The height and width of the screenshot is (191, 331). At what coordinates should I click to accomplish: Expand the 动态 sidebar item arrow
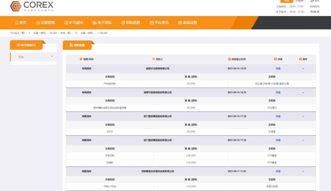pos(52,57)
